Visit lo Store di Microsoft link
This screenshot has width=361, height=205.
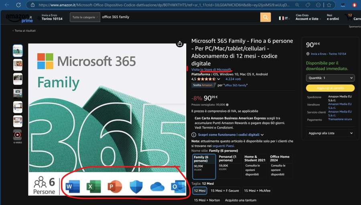pos(211,70)
